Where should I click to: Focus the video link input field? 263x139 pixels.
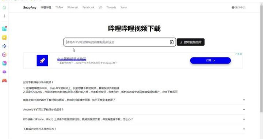tap(120, 42)
